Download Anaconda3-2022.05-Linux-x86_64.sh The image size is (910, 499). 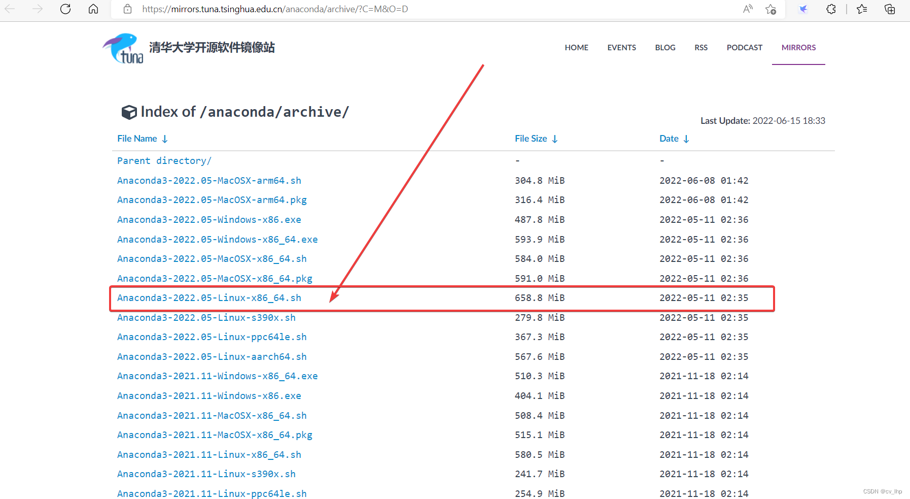(208, 298)
